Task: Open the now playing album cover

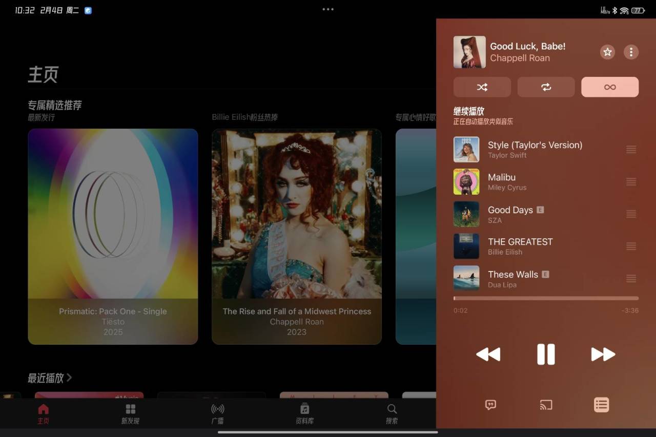Action: (x=469, y=52)
